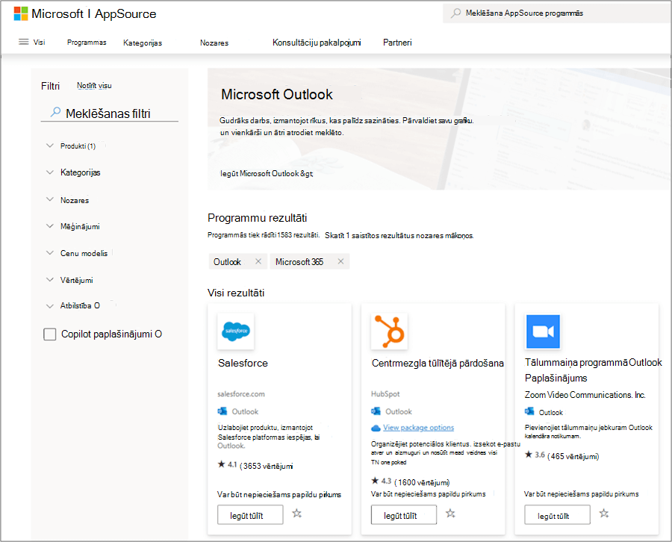672x542 pixels.
Task: Expand the Nozares filter section
Action: coord(50,199)
